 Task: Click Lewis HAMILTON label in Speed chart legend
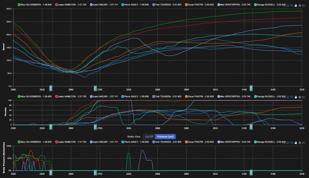coord(71,5)
